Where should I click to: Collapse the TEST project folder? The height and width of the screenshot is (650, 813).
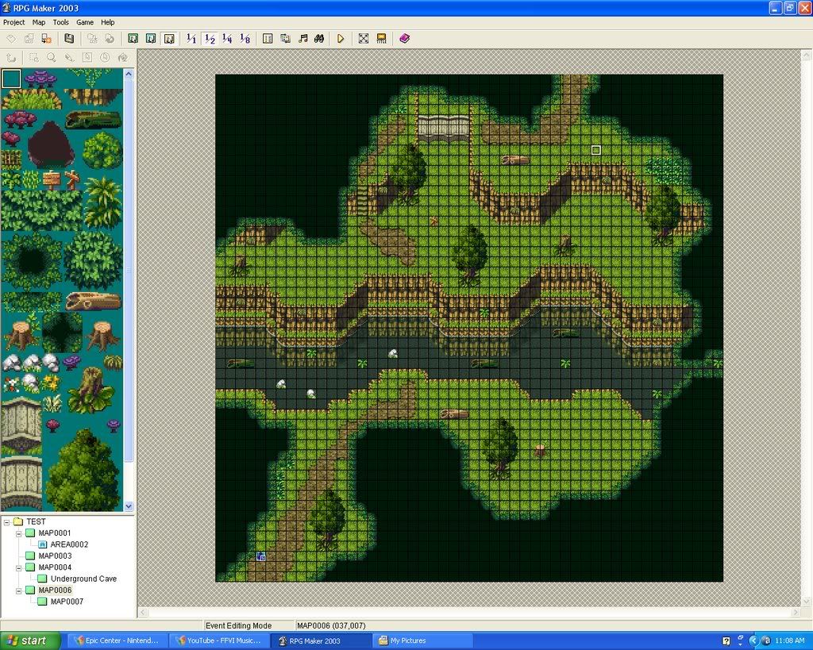(7, 521)
